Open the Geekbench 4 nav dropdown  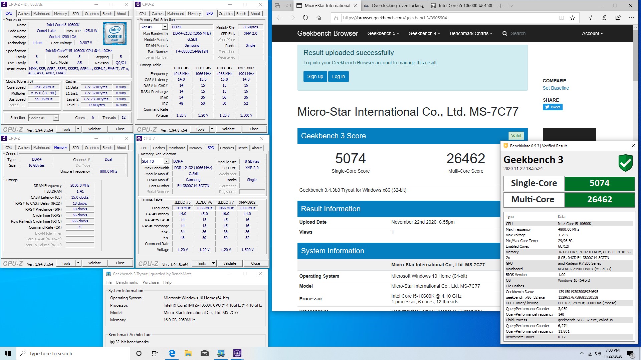tap(424, 33)
